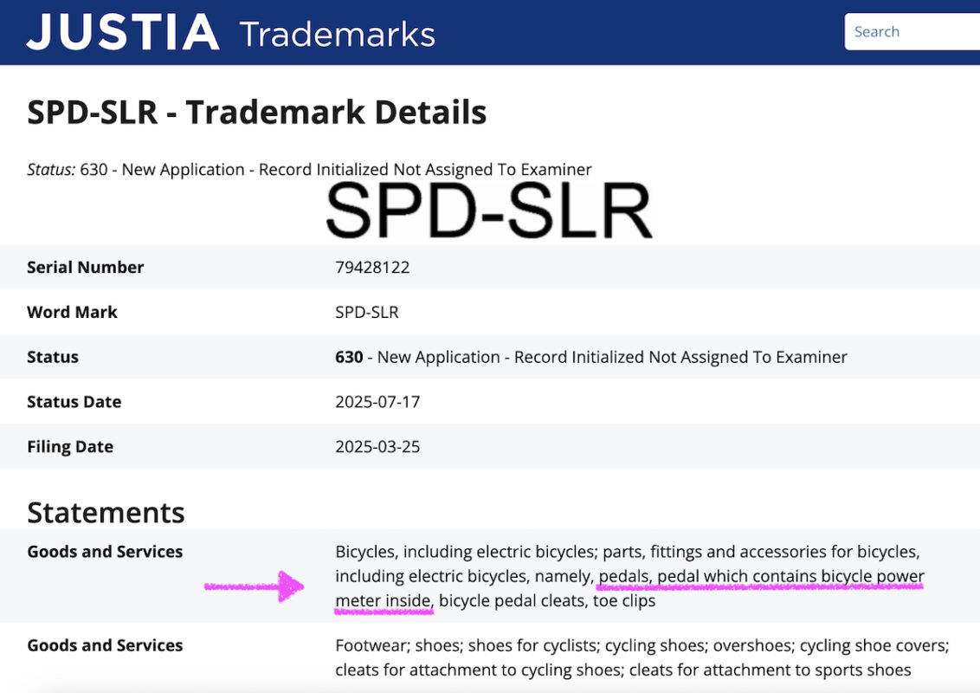Click the Status Date label
Image resolution: width=980 pixels, height=693 pixels.
pos(74,402)
